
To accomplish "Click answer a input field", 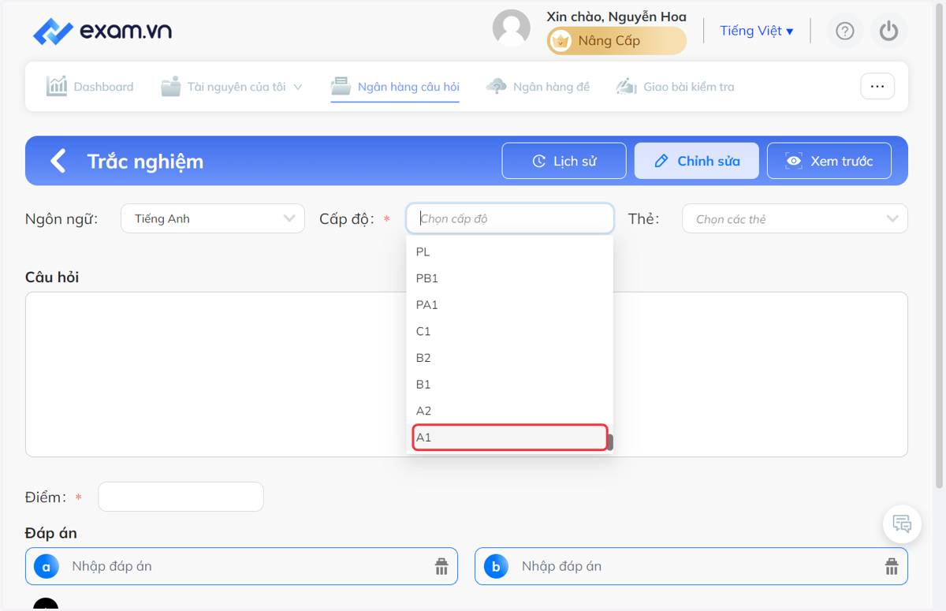I will [x=241, y=566].
